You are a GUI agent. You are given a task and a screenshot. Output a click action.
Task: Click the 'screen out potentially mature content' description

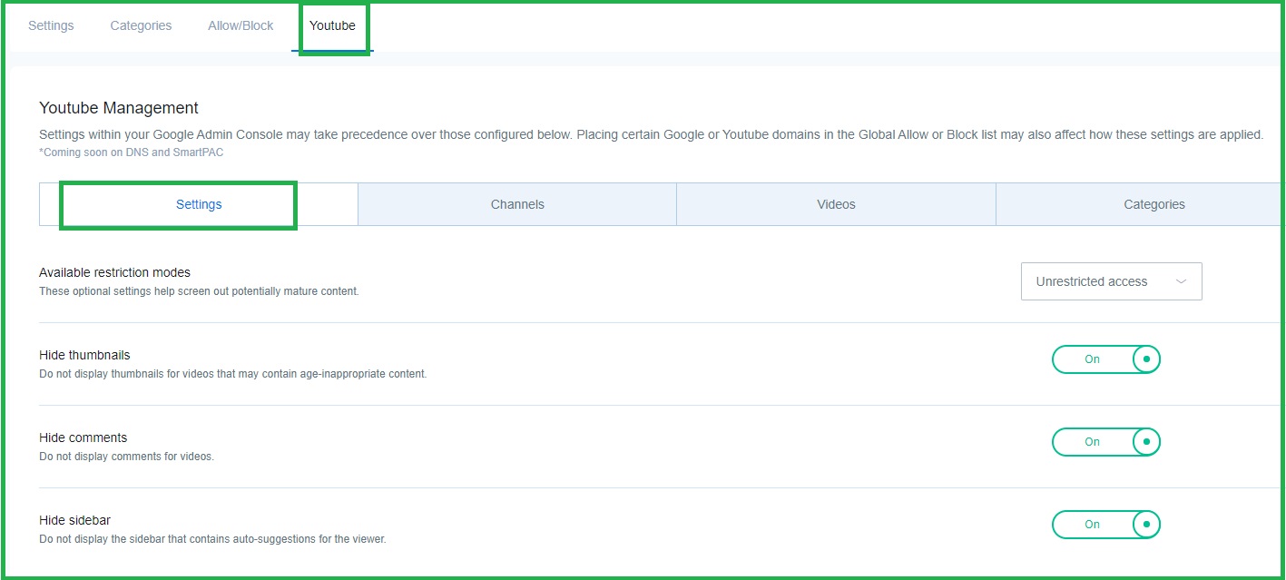point(199,291)
